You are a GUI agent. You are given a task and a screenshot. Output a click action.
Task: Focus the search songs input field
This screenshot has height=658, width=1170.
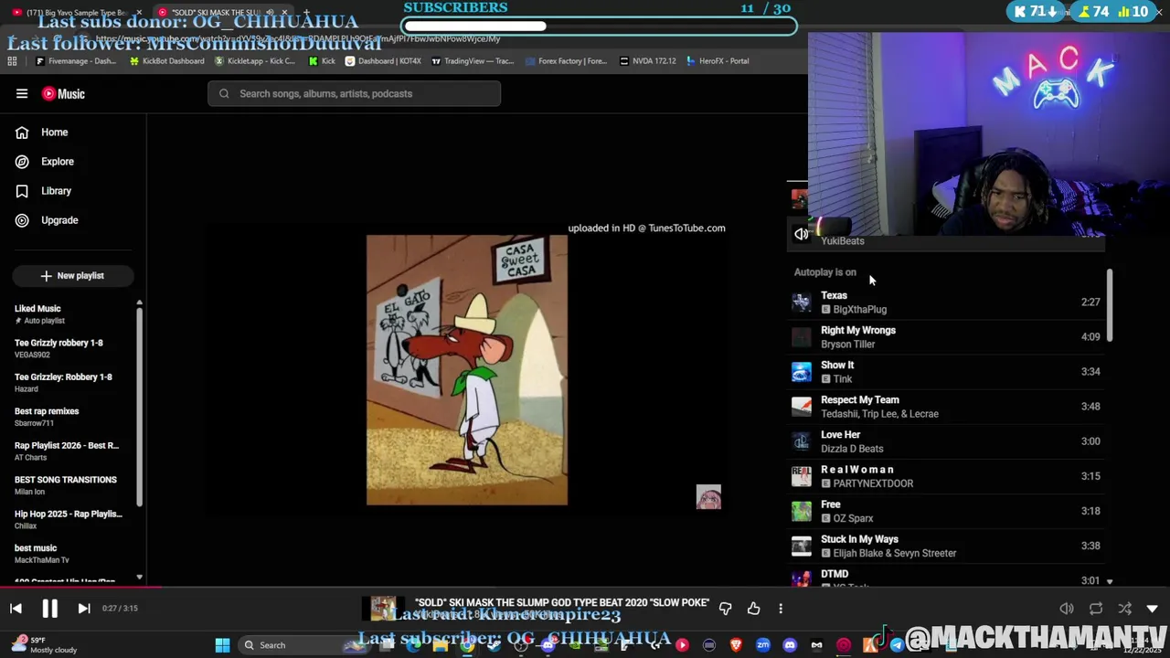click(x=354, y=93)
